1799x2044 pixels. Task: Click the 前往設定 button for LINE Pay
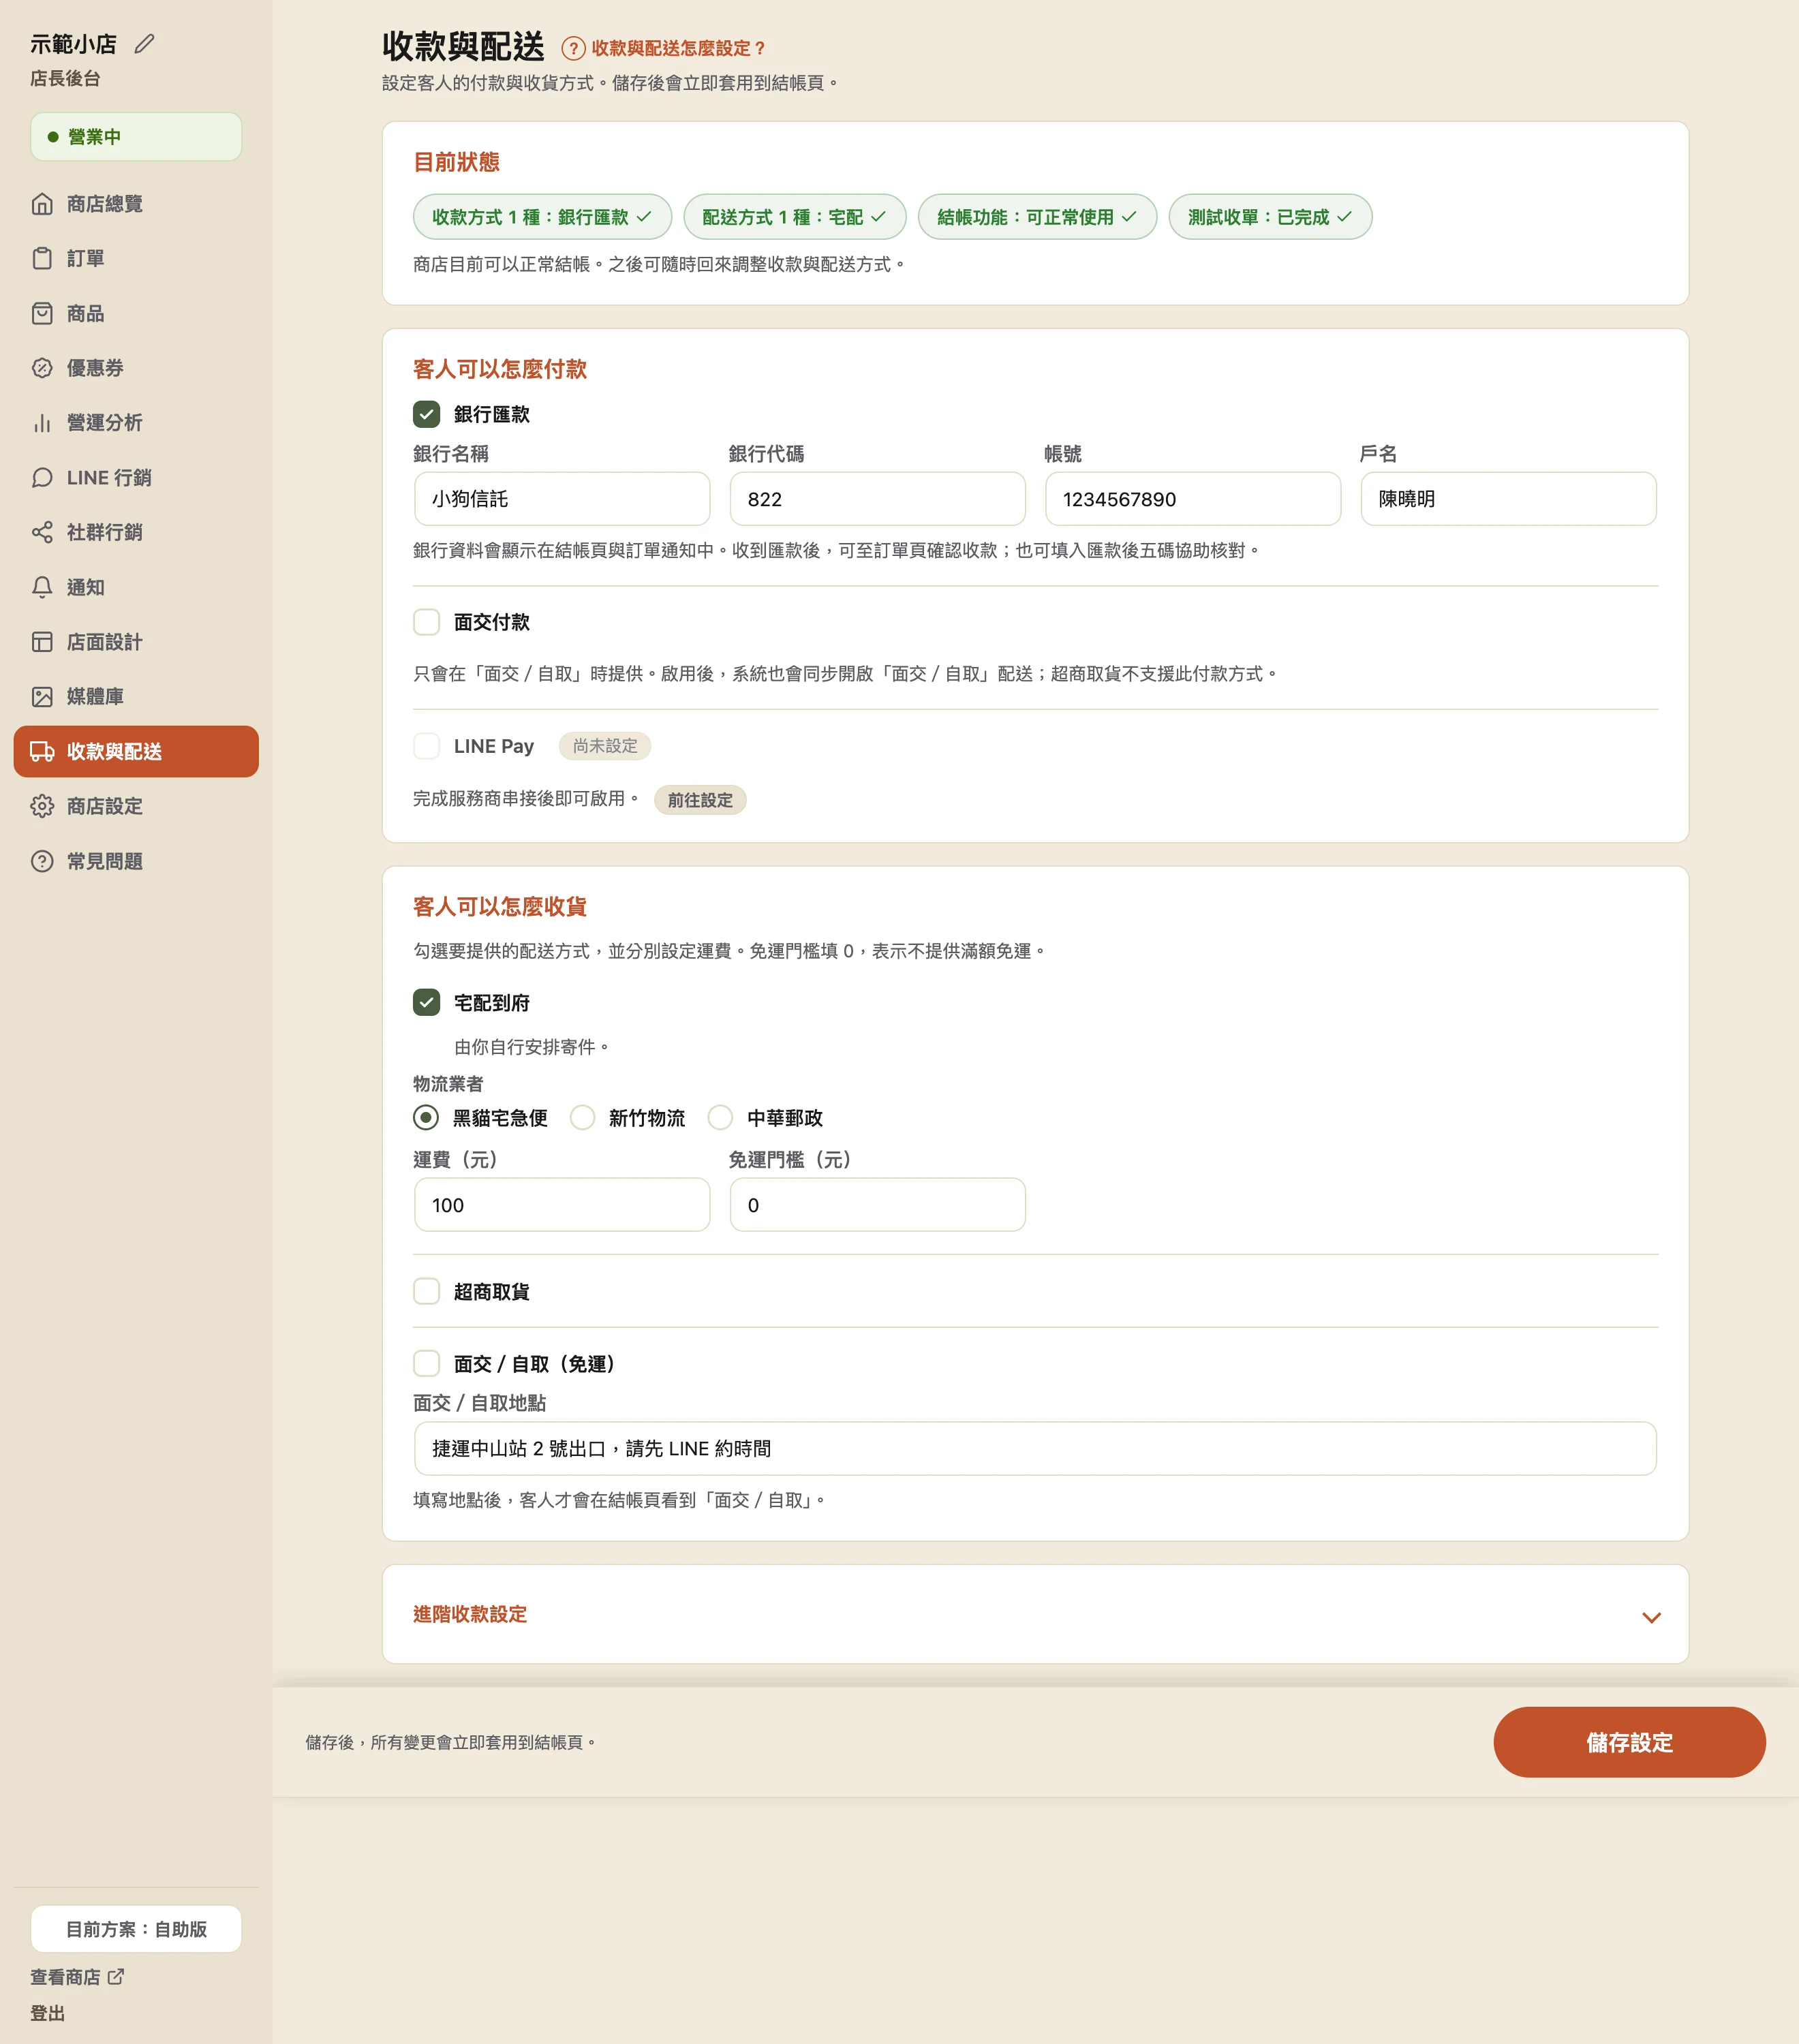[x=700, y=800]
